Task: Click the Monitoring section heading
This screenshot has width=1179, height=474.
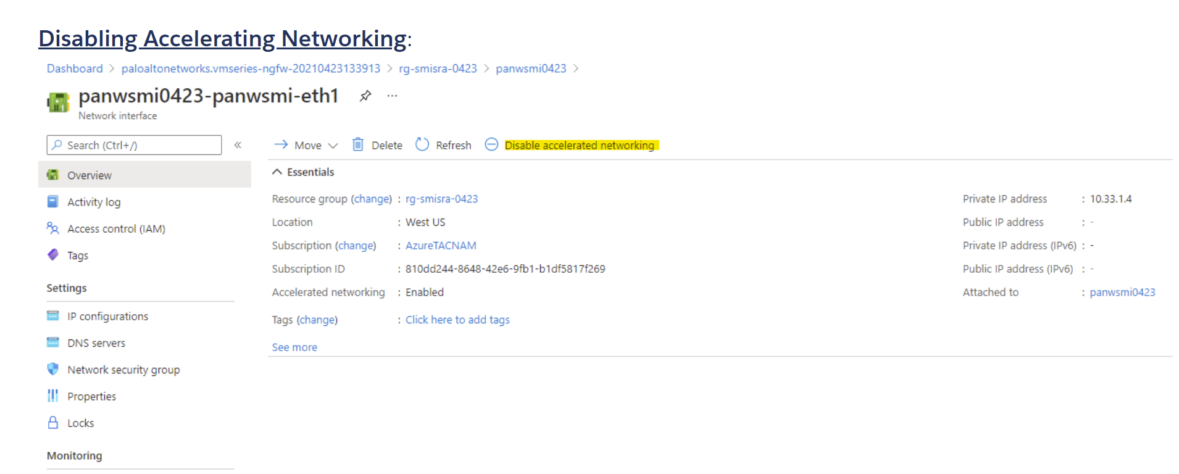Action: 75,455
